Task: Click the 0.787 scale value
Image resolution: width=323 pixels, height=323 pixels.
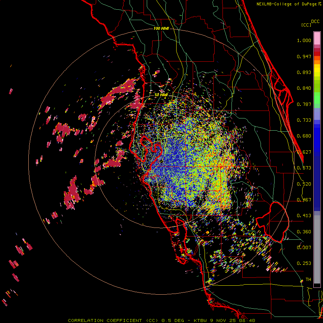Action: pyautogui.click(x=304, y=104)
